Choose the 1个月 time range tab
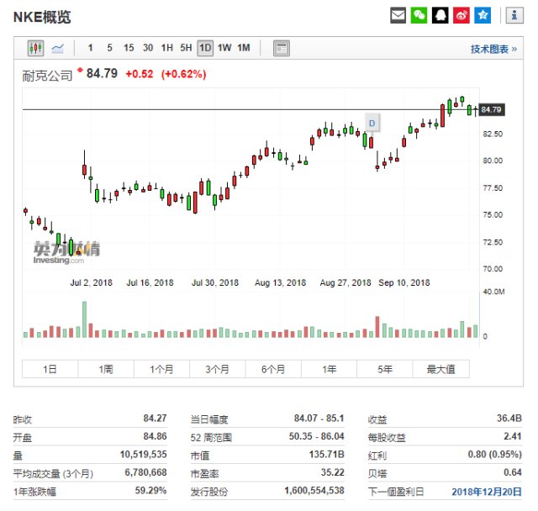Image resolution: width=538 pixels, height=511 pixels. coord(161,369)
